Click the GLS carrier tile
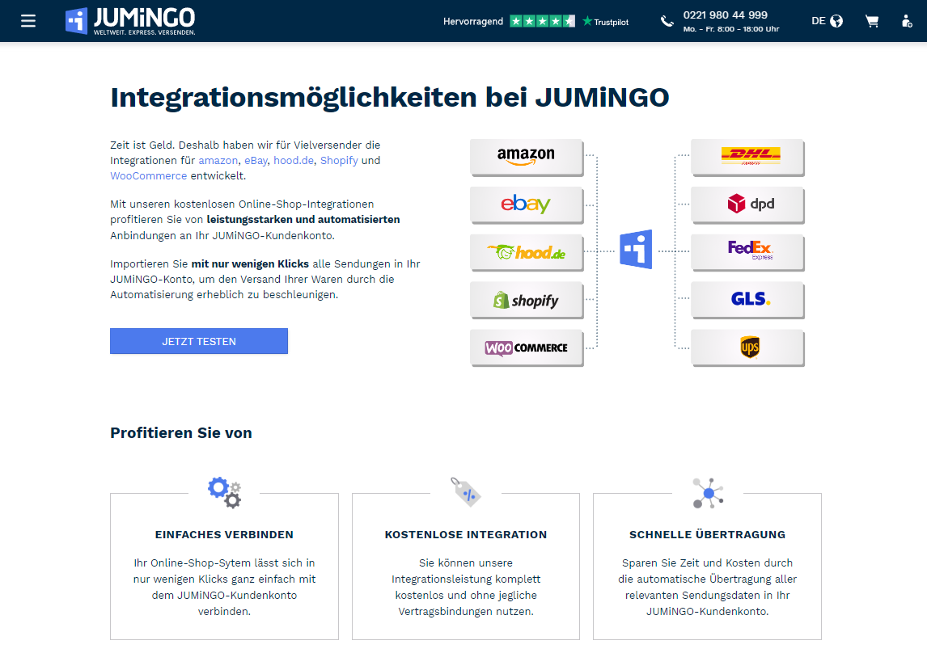Viewport: 927px width, 670px height. (747, 300)
